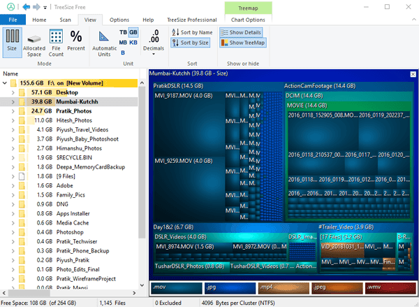Collapse the ribbon with the chevron
Image resolution: width=419 pixels, height=307 pixels.
tap(413, 20)
